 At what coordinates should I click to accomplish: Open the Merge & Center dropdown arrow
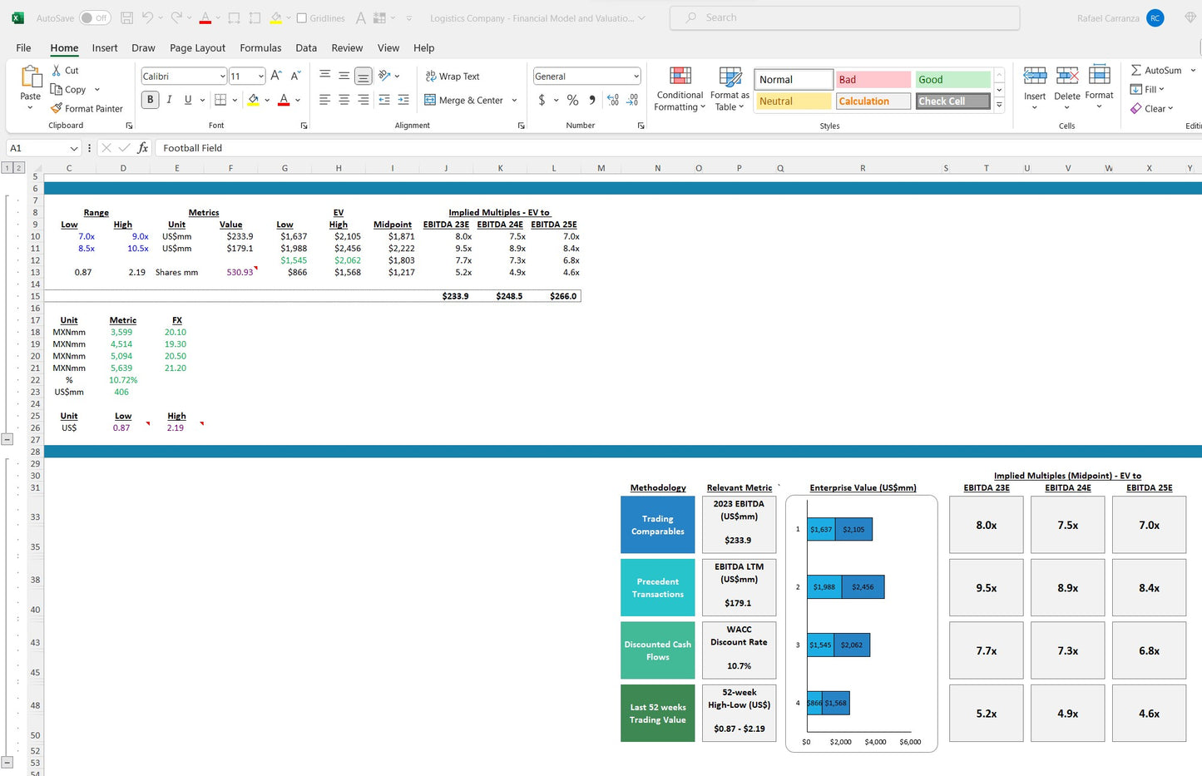(514, 101)
